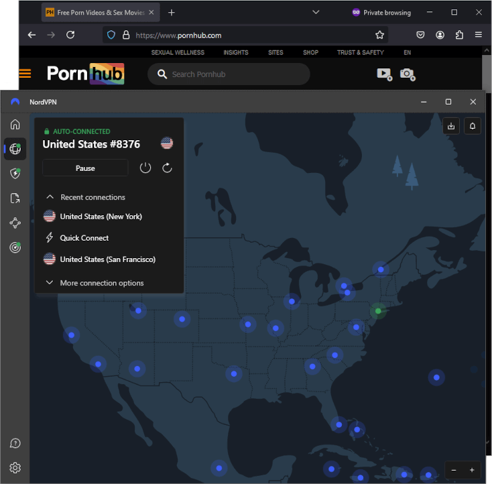Open the EN language selector
Screen dimensions: 492x484
(407, 52)
